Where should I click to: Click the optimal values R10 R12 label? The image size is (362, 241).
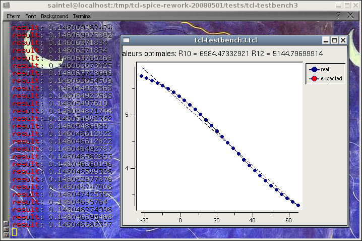pos(222,54)
